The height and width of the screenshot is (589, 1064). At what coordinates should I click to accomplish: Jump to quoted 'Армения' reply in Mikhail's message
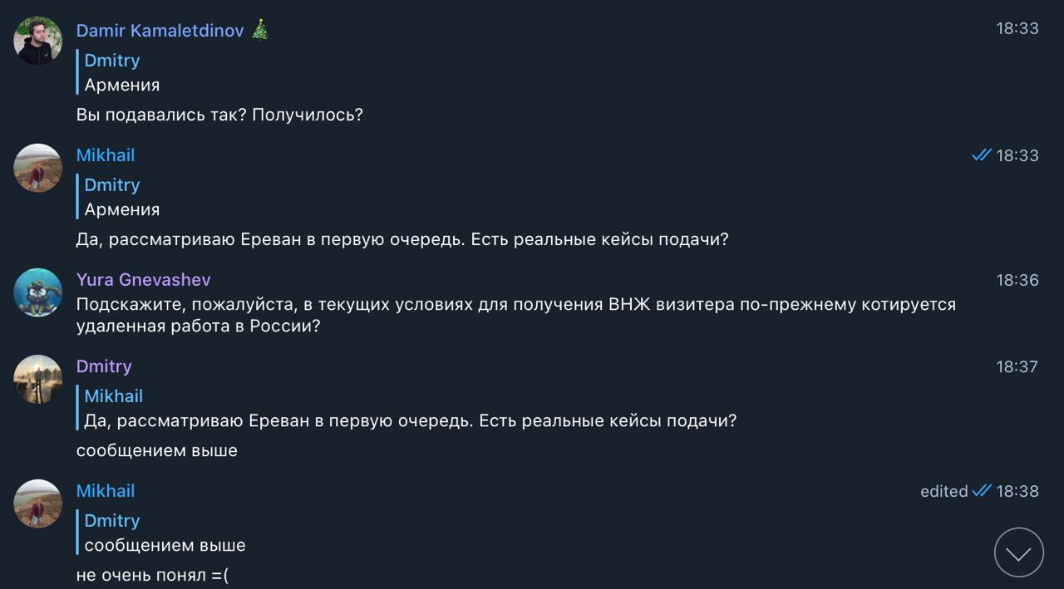(x=121, y=198)
